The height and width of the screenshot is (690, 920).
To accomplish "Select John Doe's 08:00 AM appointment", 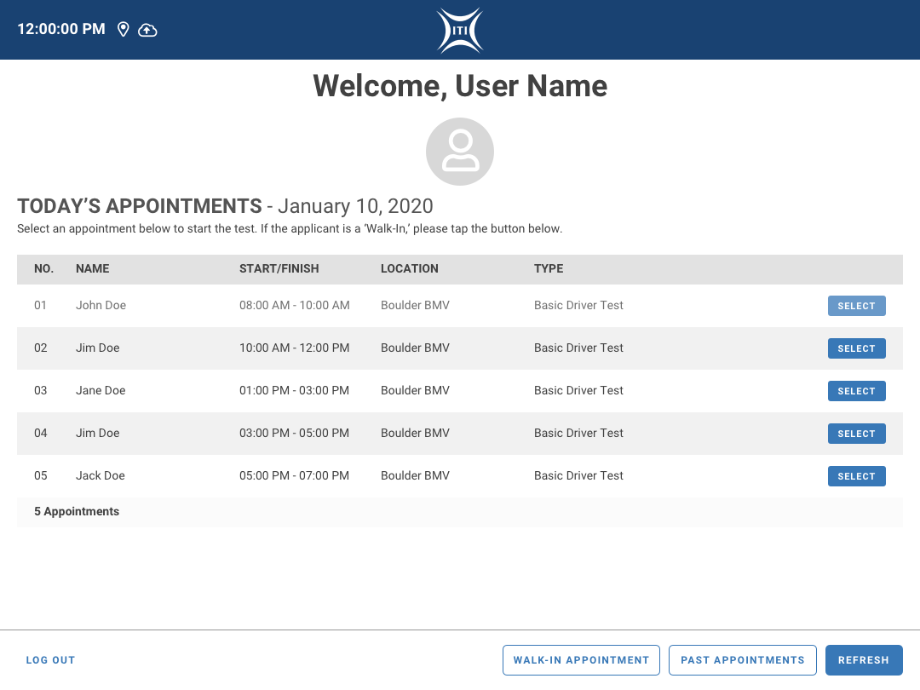I will pos(856,306).
